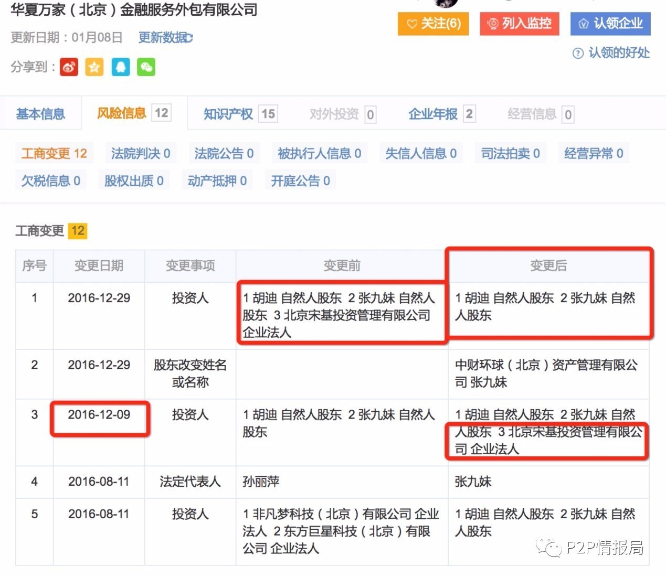Select the 股权出质 0 filter
This screenshot has width=666, height=577.
134,180
